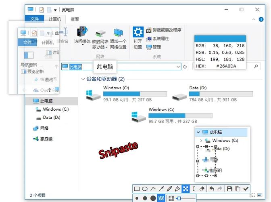Select the Windows (C:) drive with 99.1 GB free
This screenshot has width=271, height=202.
pos(127,95)
